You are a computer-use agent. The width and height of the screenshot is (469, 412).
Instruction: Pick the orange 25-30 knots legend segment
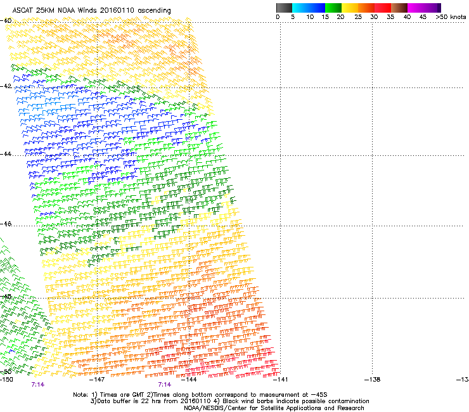click(366, 8)
